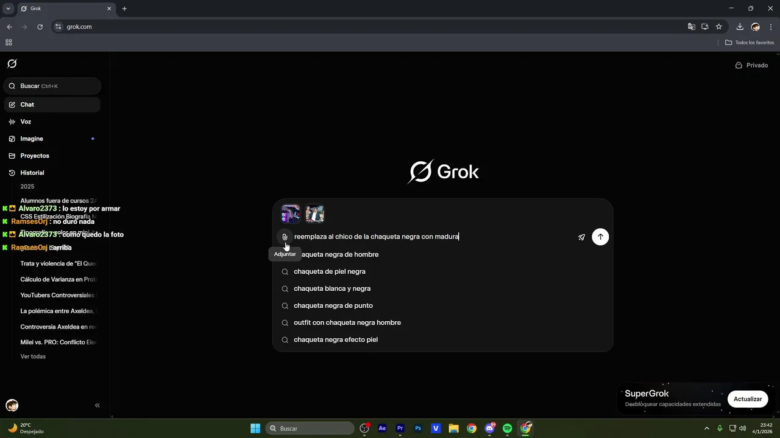Click the SuperGrok promo heading

pyautogui.click(x=647, y=394)
